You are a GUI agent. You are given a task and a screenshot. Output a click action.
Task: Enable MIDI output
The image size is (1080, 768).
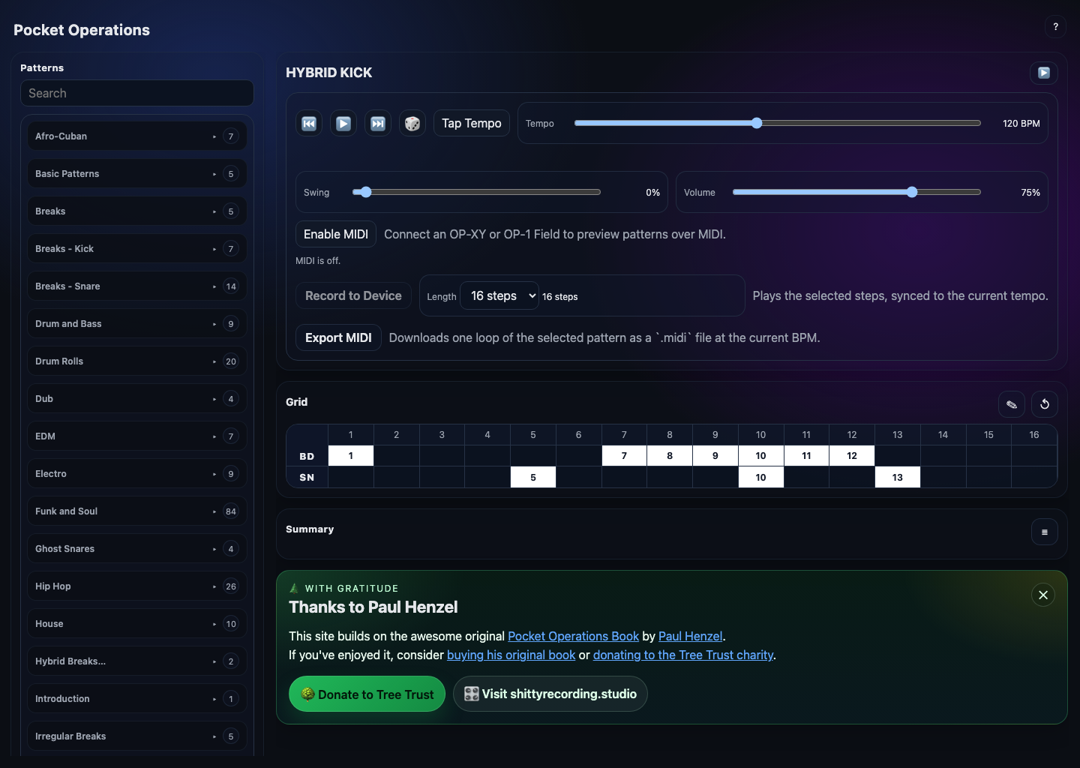click(335, 234)
